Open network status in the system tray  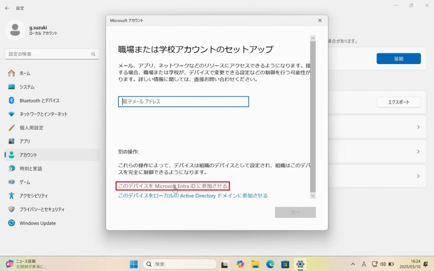[x=375, y=264]
